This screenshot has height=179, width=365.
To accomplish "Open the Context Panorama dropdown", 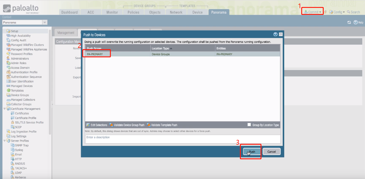I will click(x=45, y=22).
